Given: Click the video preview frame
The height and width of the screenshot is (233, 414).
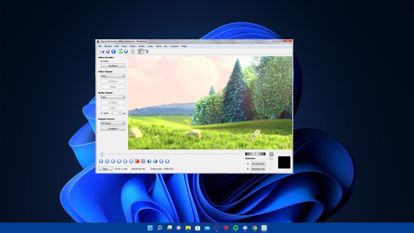Looking at the screenshot, I should point(210,103).
